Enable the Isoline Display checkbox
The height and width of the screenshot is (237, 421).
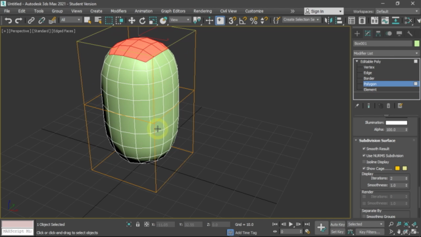tap(364, 162)
